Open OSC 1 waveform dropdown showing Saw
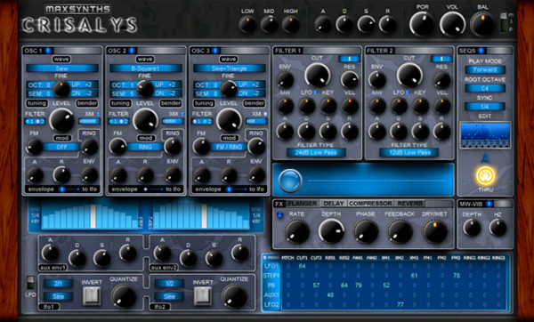This screenshot has width=534, height=322. pos(62,68)
